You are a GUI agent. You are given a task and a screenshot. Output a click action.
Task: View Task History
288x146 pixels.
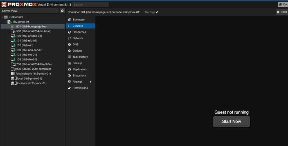click(x=80, y=57)
